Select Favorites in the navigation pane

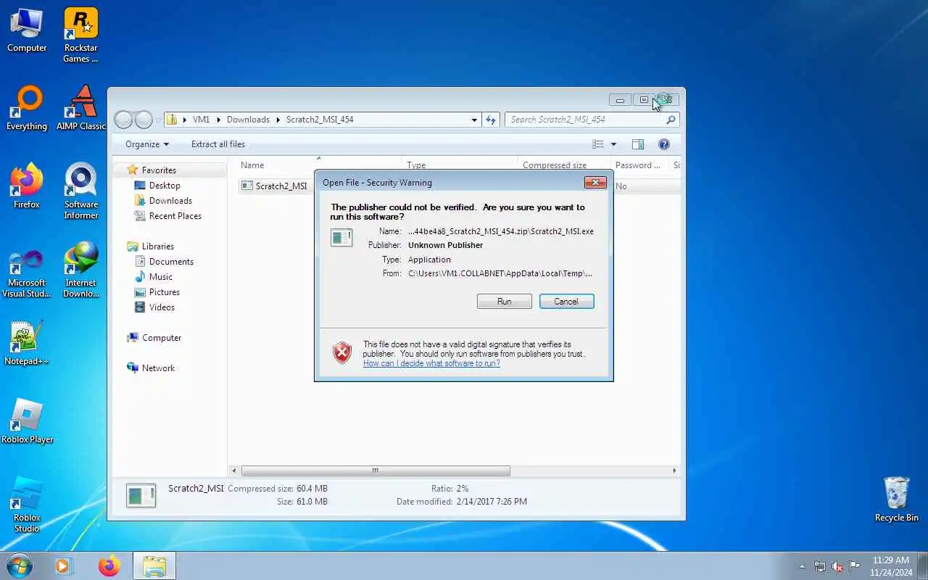click(x=159, y=170)
